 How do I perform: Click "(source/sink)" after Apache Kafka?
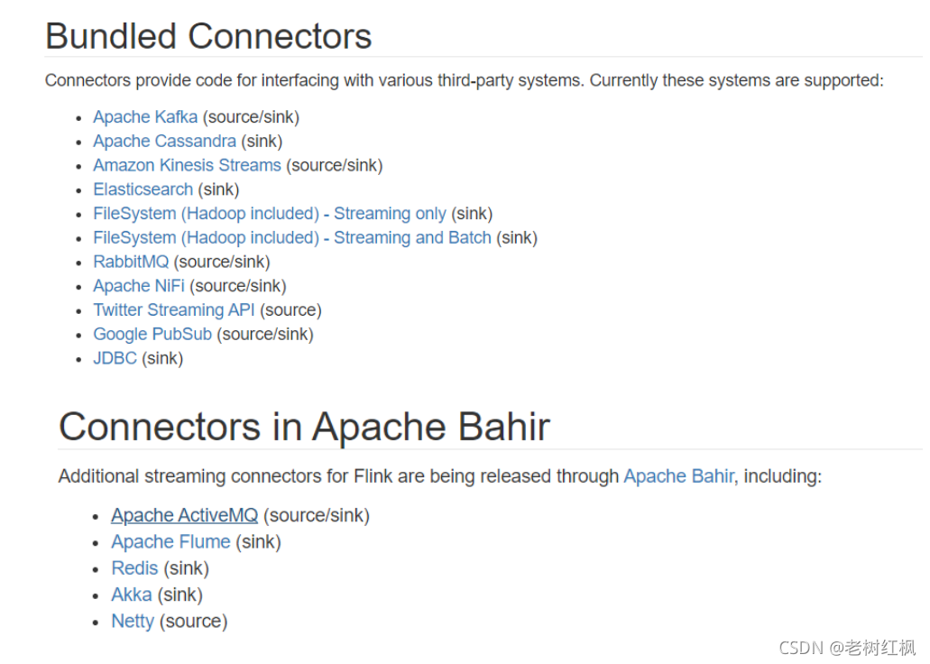pos(251,117)
